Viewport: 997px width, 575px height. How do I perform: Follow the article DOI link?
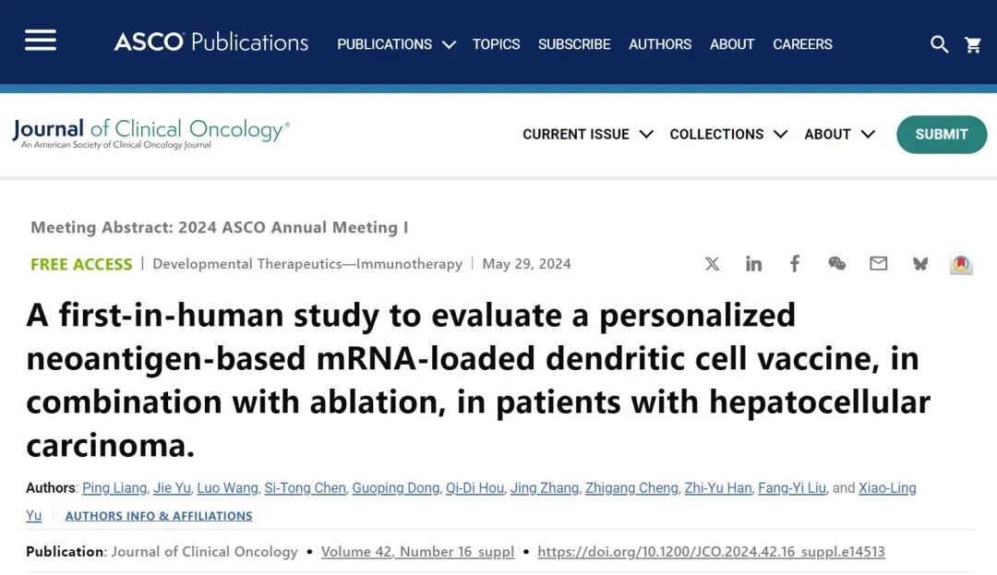tap(711, 552)
